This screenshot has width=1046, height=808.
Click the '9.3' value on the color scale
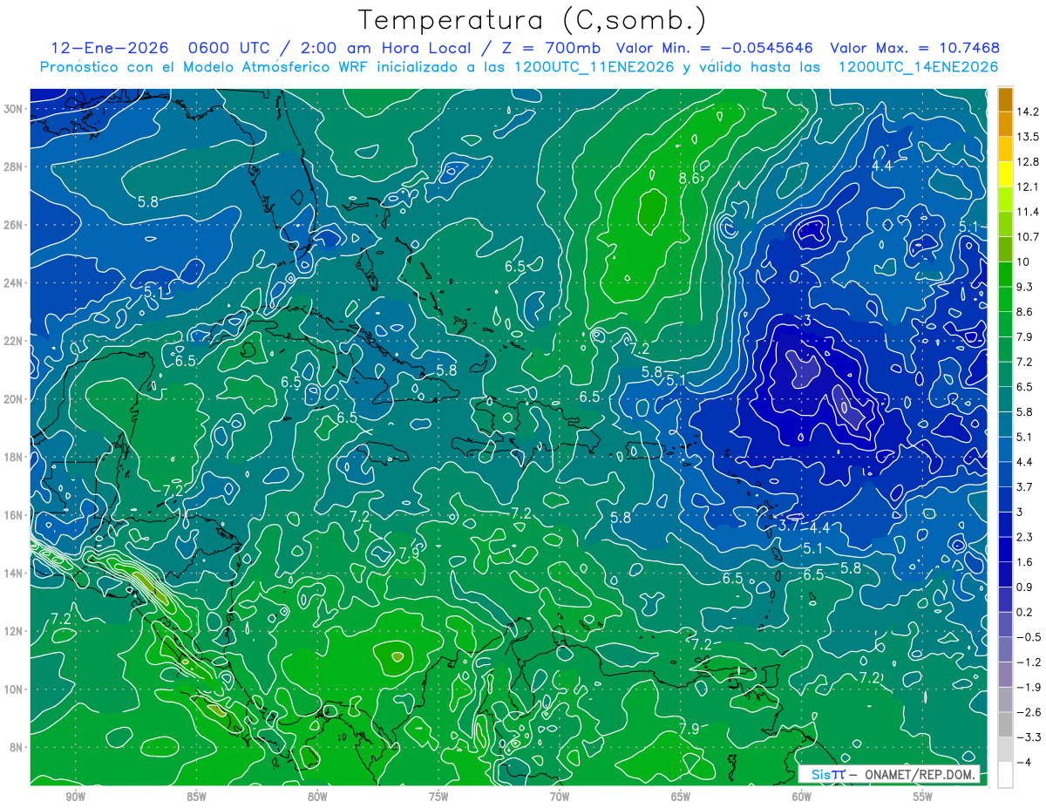1026,287
